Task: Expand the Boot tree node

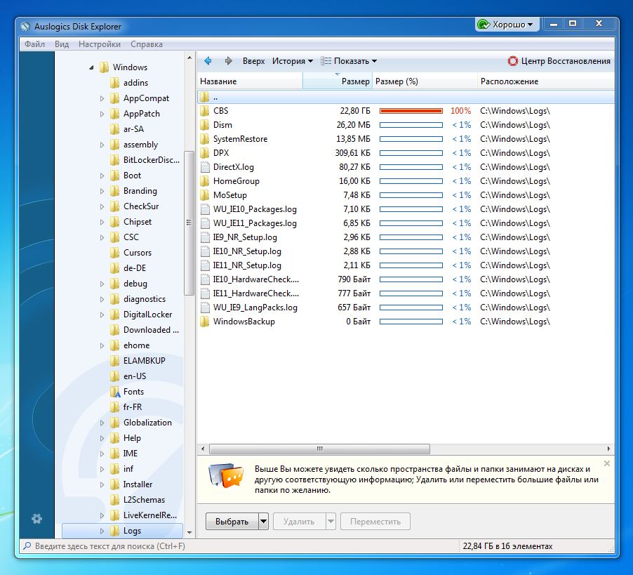Action: (102, 176)
